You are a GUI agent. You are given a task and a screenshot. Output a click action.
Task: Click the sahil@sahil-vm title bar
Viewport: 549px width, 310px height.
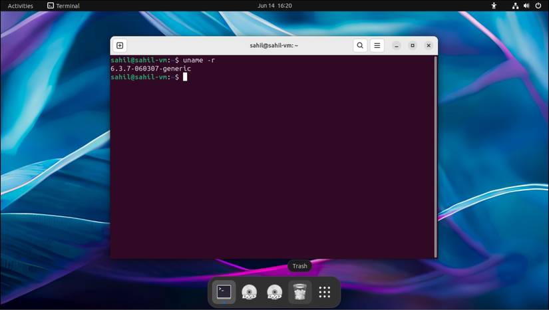coord(274,46)
